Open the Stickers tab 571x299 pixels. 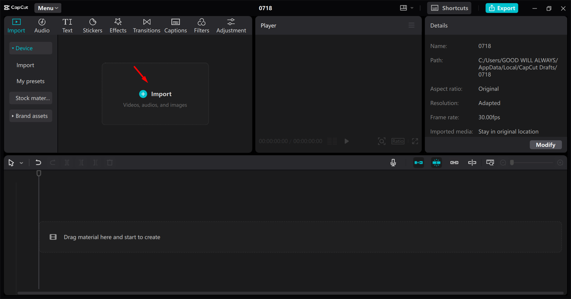point(92,26)
